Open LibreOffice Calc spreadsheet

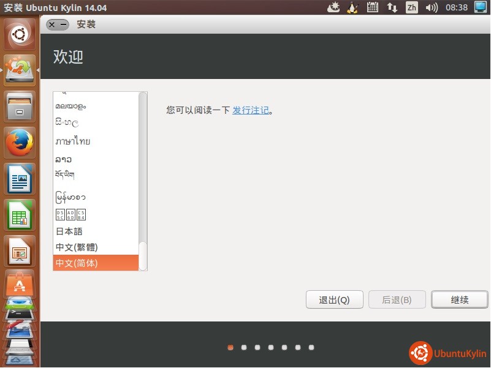(20, 216)
